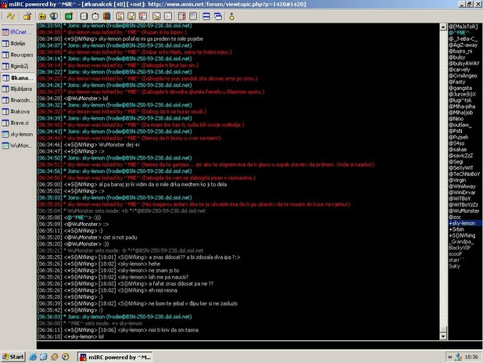Select @AgiZ-away in the nick list

(463, 45)
